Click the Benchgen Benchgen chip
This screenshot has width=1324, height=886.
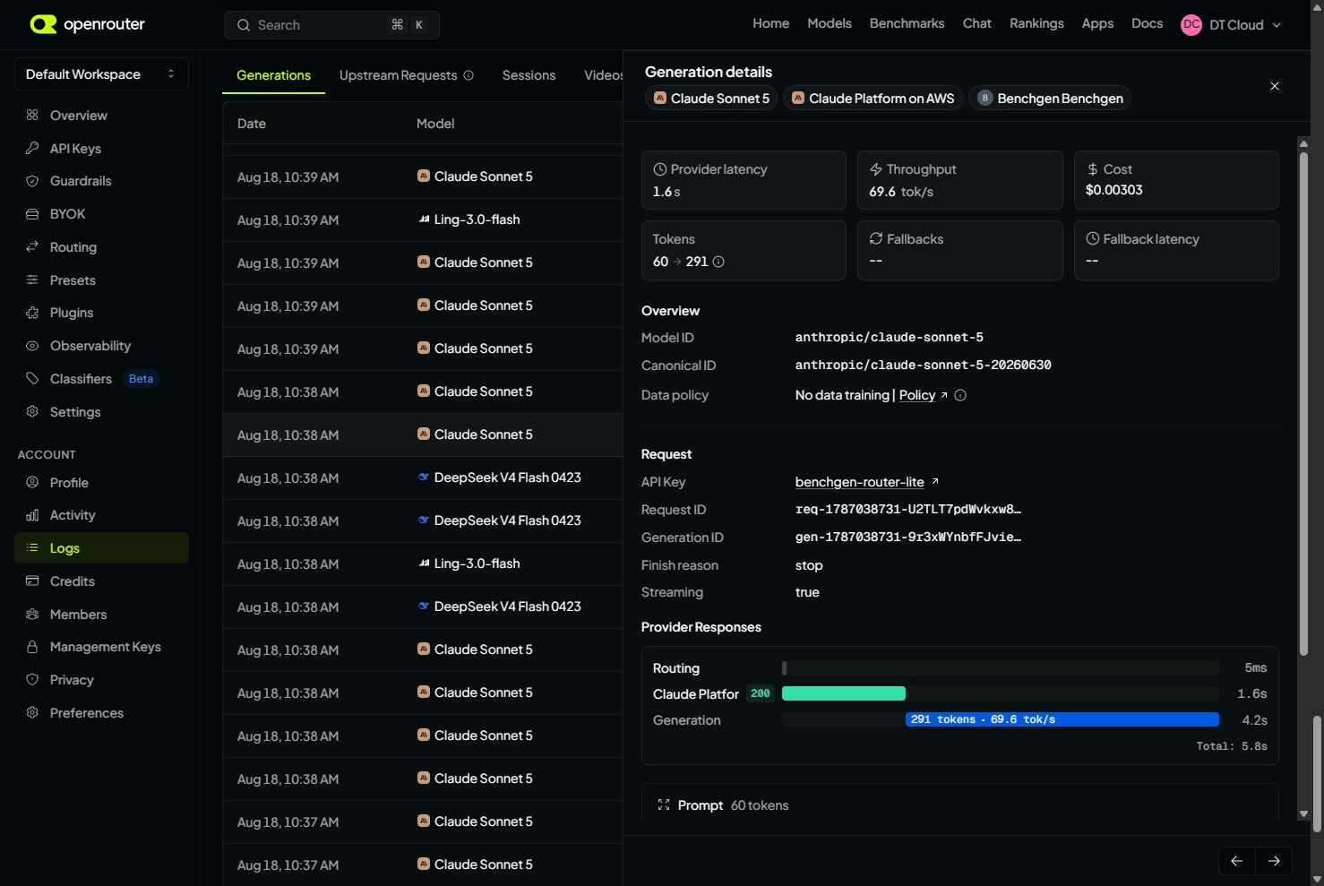click(1049, 99)
